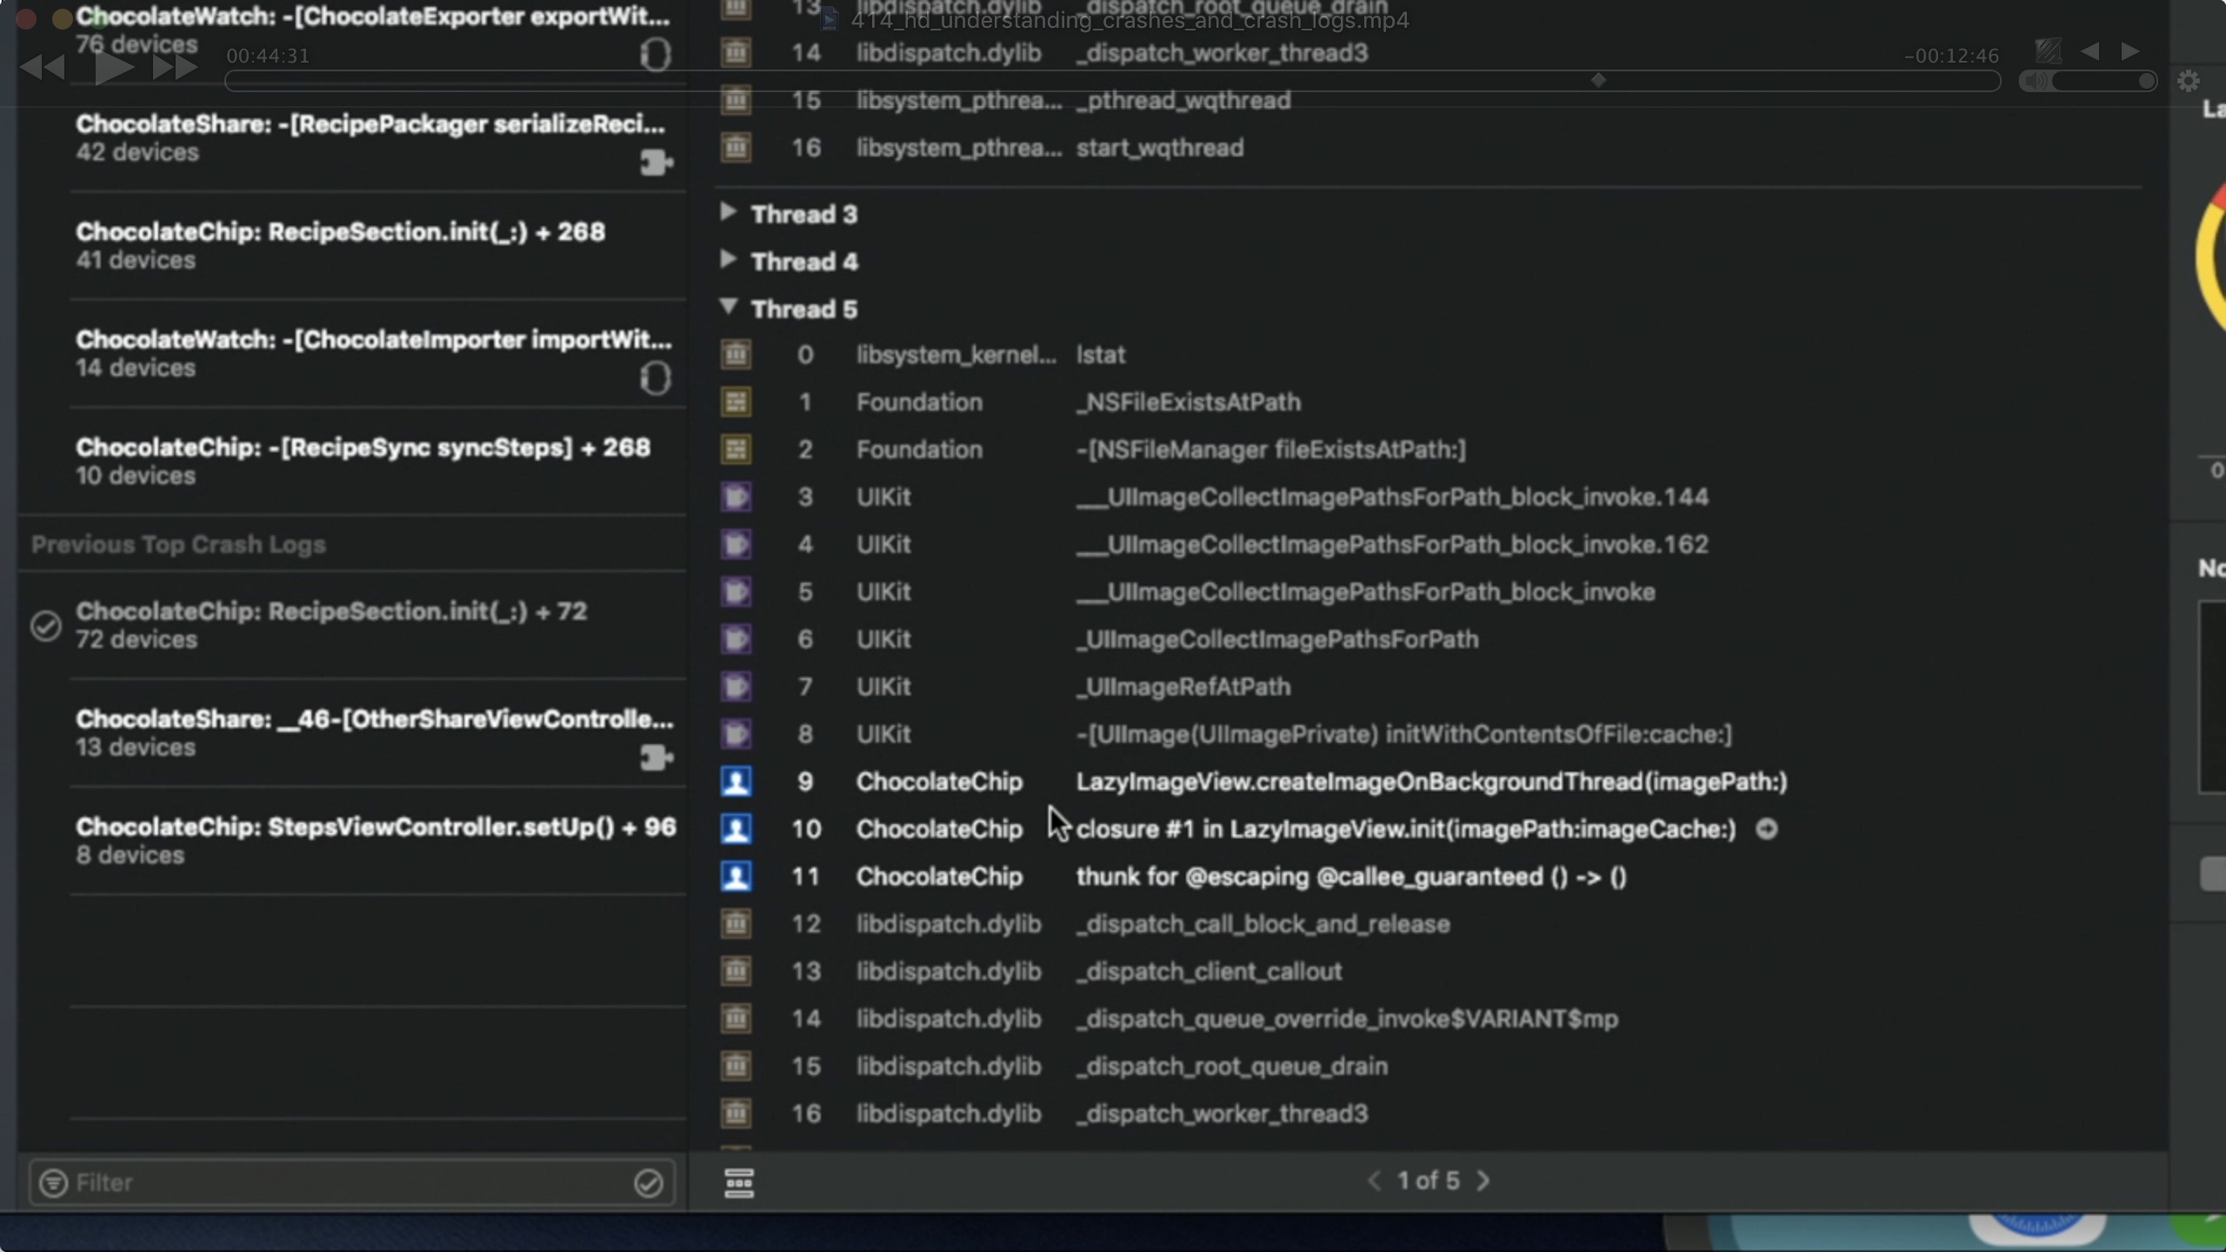Go to next crash log page
2226x1252 pixels.
tap(1483, 1181)
